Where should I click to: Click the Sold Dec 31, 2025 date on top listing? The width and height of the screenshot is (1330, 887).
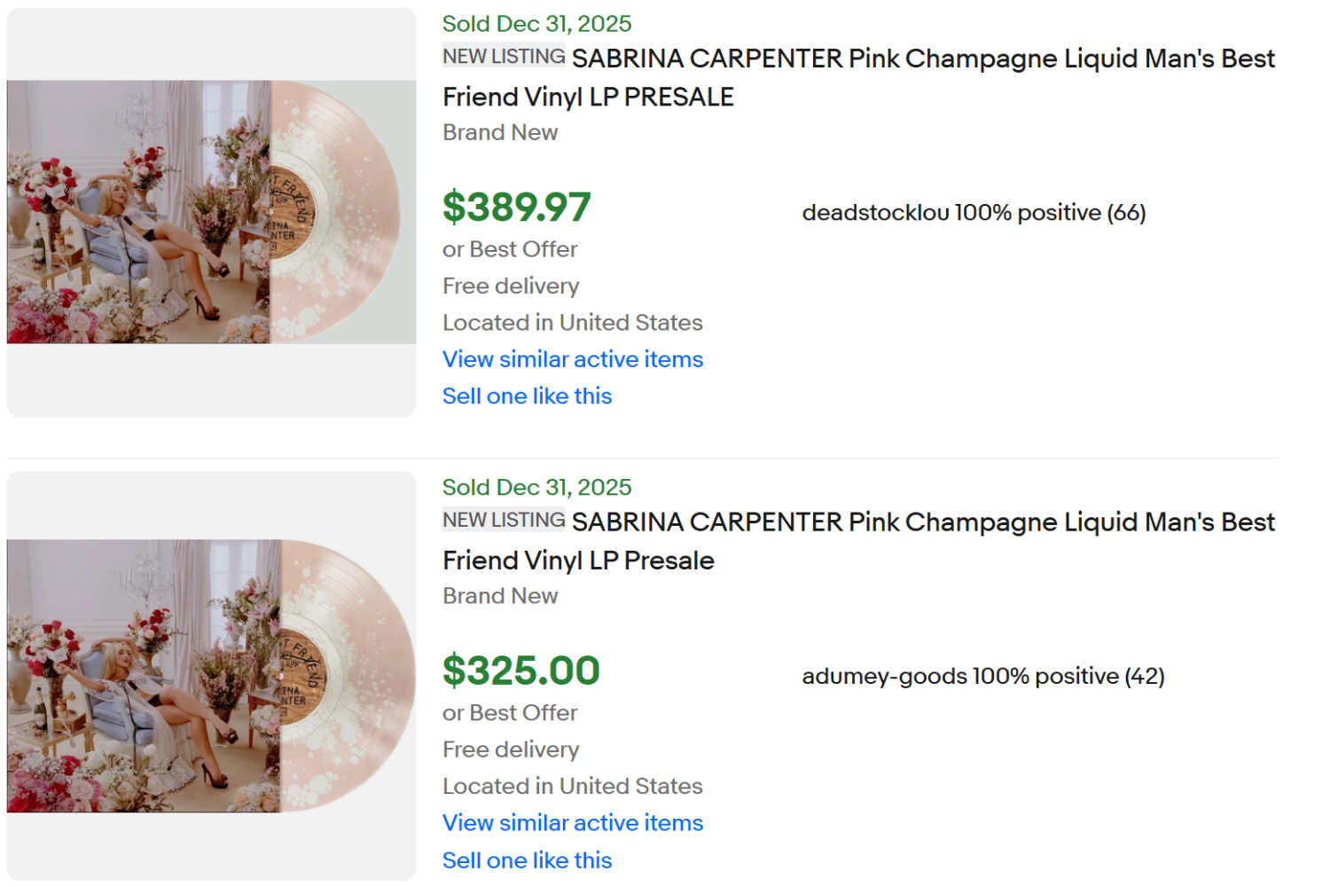point(536,23)
